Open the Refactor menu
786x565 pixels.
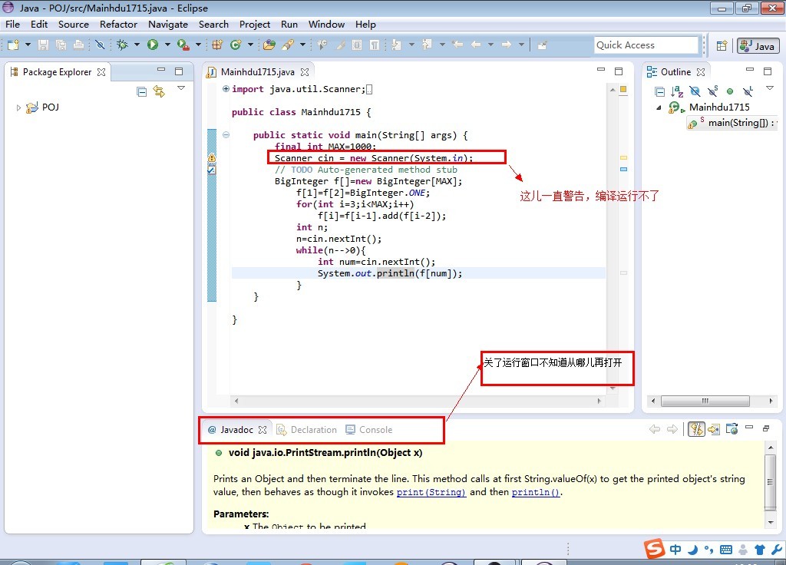pos(118,25)
